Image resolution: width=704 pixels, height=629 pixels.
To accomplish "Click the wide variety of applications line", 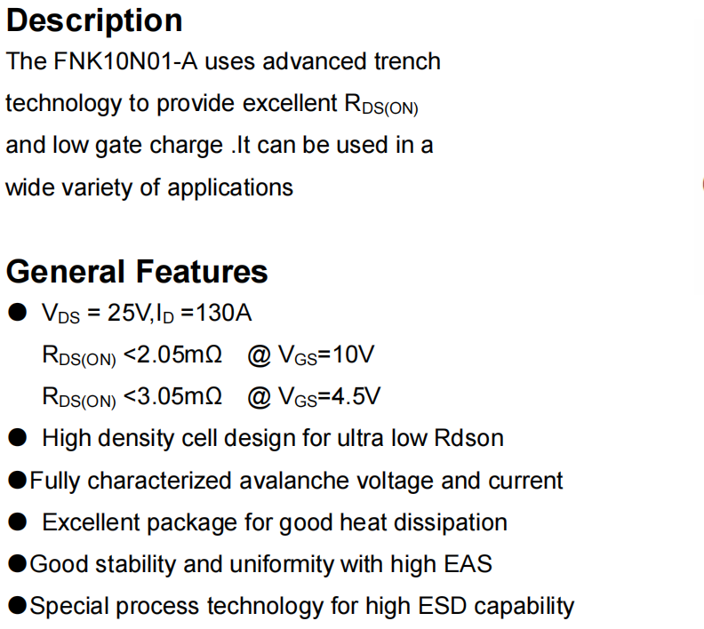I will 149,187.
